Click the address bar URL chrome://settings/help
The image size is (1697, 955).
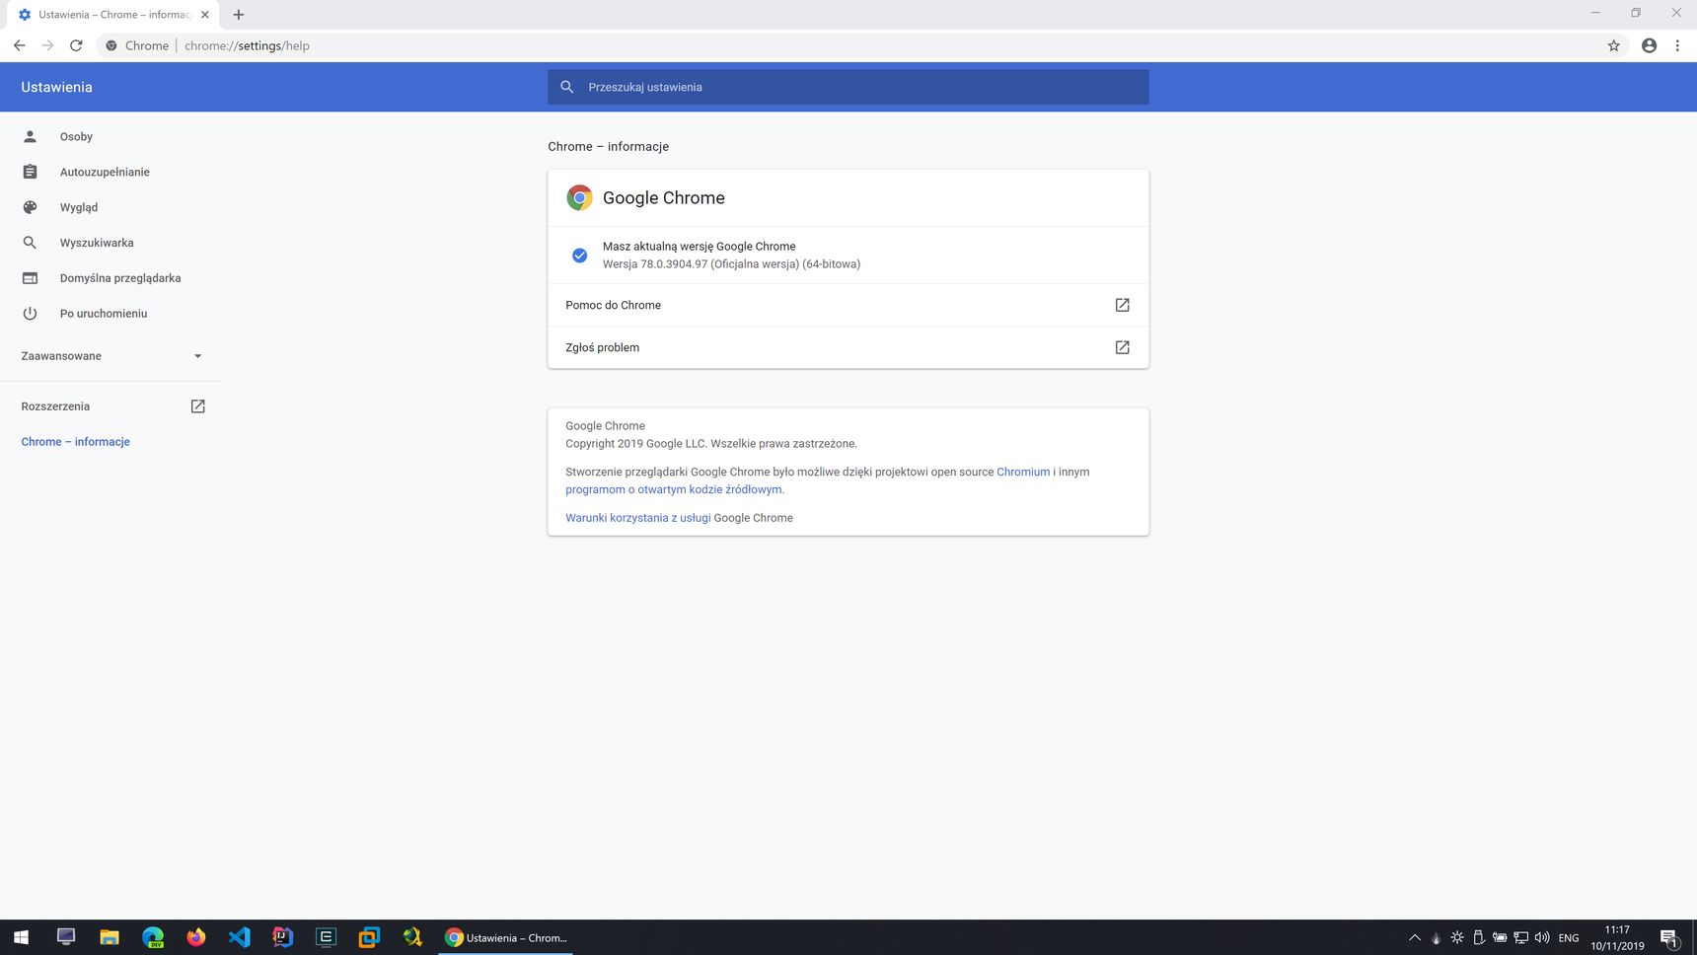[x=247, y=45]
